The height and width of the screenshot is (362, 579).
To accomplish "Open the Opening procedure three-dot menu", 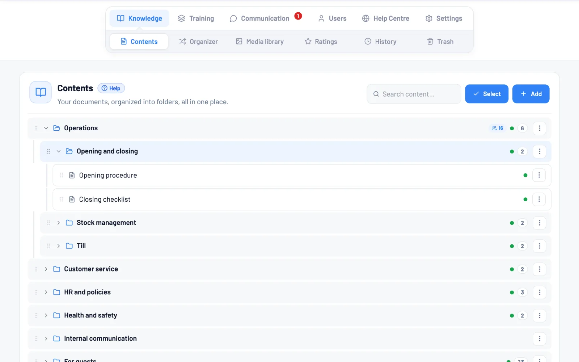I will [539, 175].
